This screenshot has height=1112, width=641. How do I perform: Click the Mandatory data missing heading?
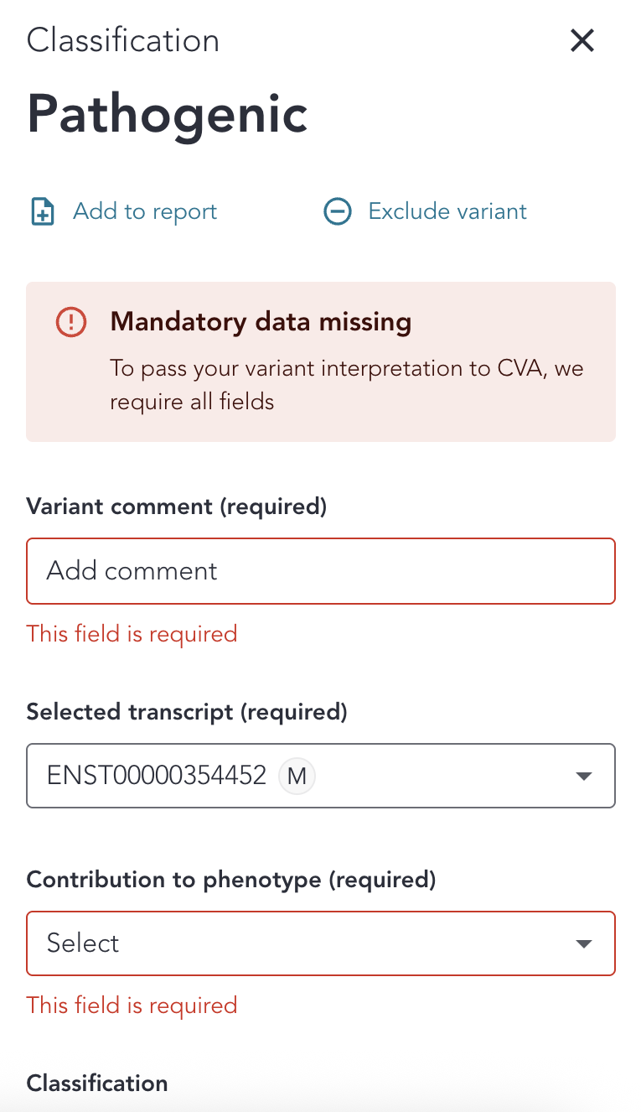pos(261,322)
